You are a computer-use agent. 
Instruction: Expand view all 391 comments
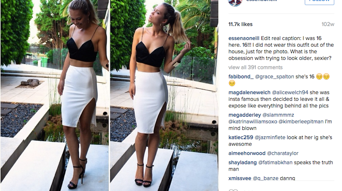255,67
